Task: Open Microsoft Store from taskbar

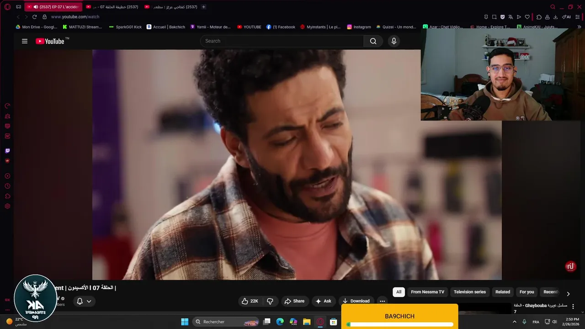Action: coord(334,322)
